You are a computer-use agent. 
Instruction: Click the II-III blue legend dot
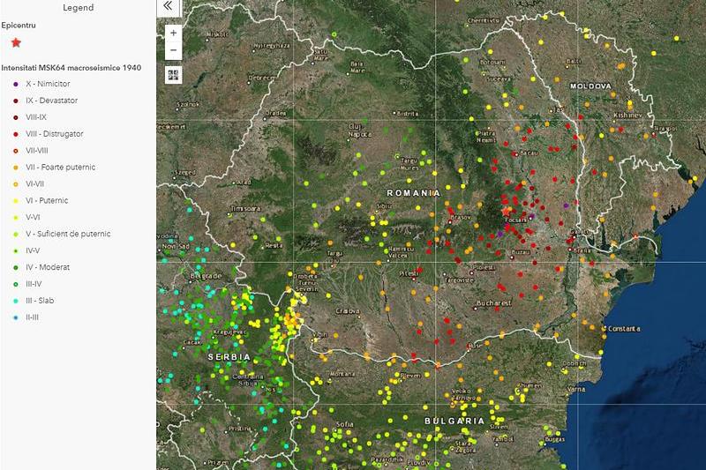[x=16, y=317]
